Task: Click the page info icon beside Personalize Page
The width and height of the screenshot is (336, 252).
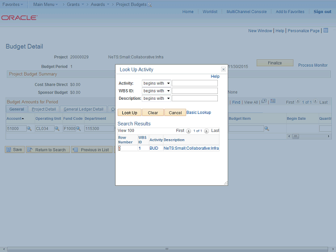Action: point(324,31)
